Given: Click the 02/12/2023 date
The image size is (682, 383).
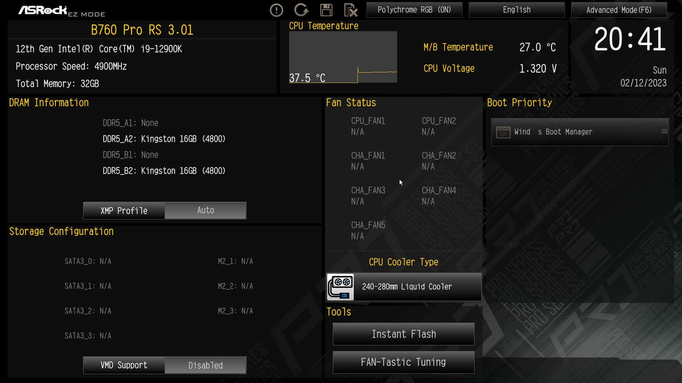Looking at the screenshot, I should pyautogui.click(x=643, y=83).
